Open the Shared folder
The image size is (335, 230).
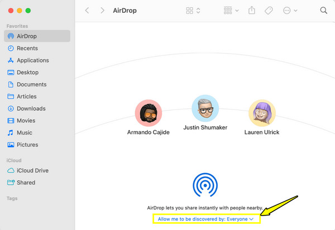(37, 183)
